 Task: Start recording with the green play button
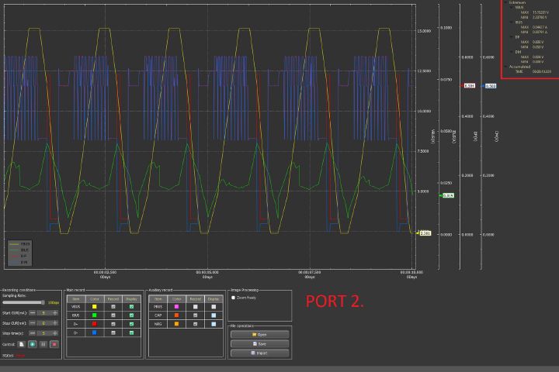[33, 343]
